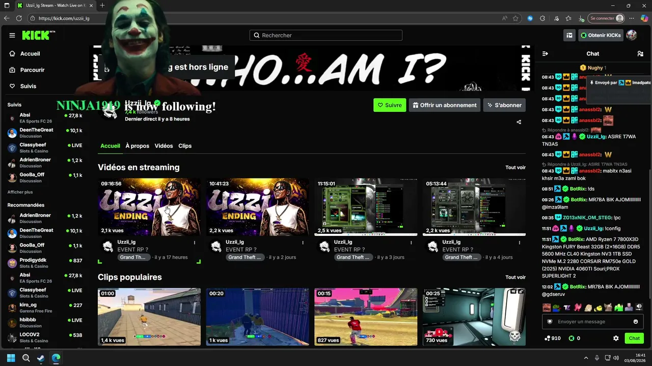Open Prodigyddk in recommended channels
Image resolution: width=652 pixels, height=366 pixels.
click(x=45, y=263)
